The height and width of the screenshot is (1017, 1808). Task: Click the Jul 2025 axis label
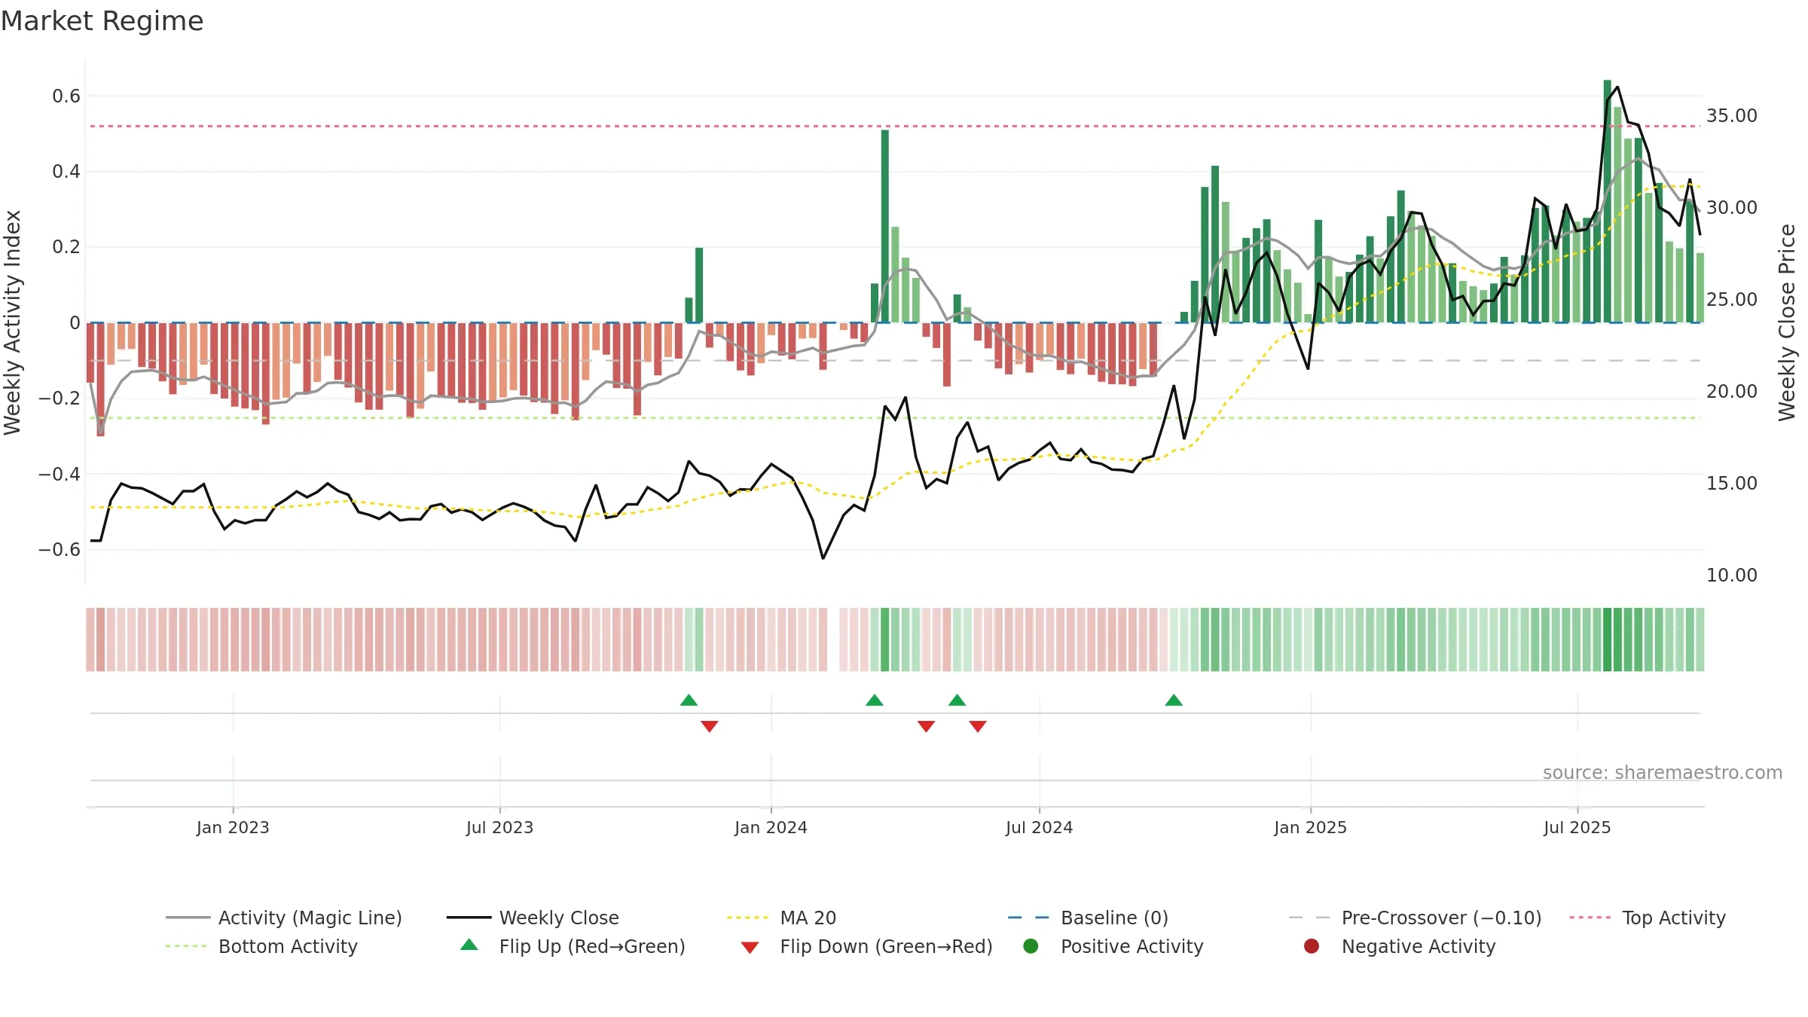coord(1577,827)
